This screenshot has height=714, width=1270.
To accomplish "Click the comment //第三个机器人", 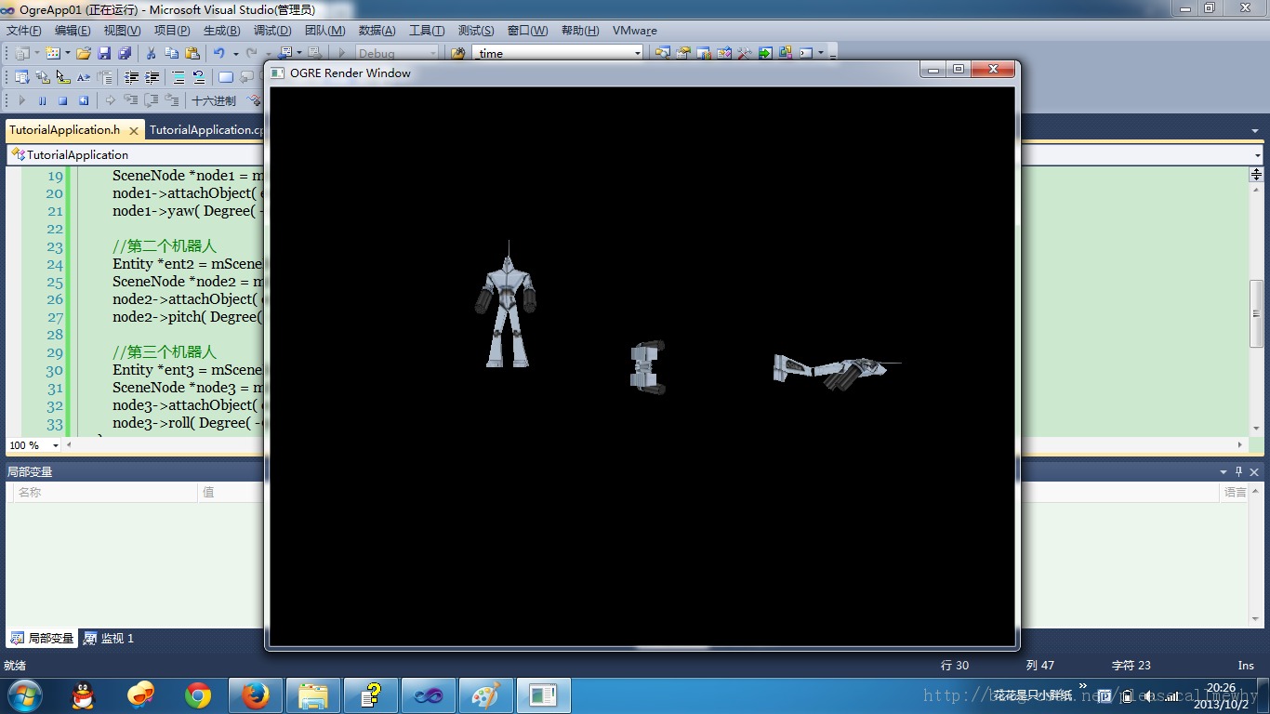I will pyautogui.click(x=165, y=352).
